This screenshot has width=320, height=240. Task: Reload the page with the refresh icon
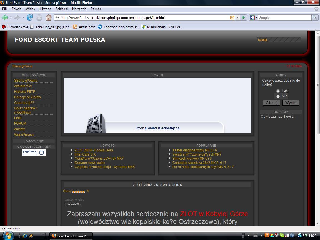coord(30,17)
